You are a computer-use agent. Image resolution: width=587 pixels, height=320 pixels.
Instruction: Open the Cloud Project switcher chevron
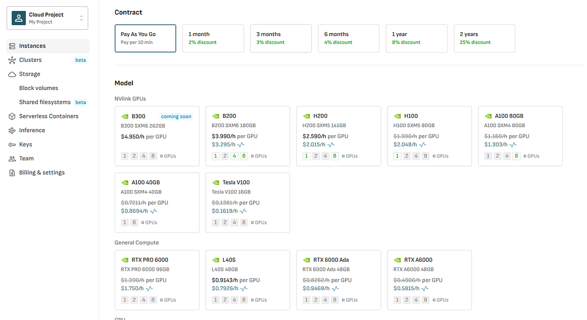pyautogui.click(x=81, y=18)
